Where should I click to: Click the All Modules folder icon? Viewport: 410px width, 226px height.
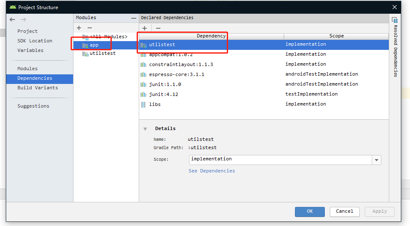(x=85, y=37)
